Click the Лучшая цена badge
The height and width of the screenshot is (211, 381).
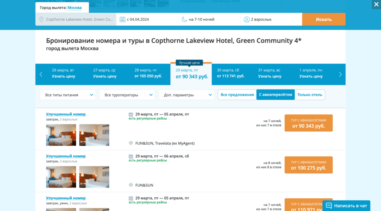189,62
